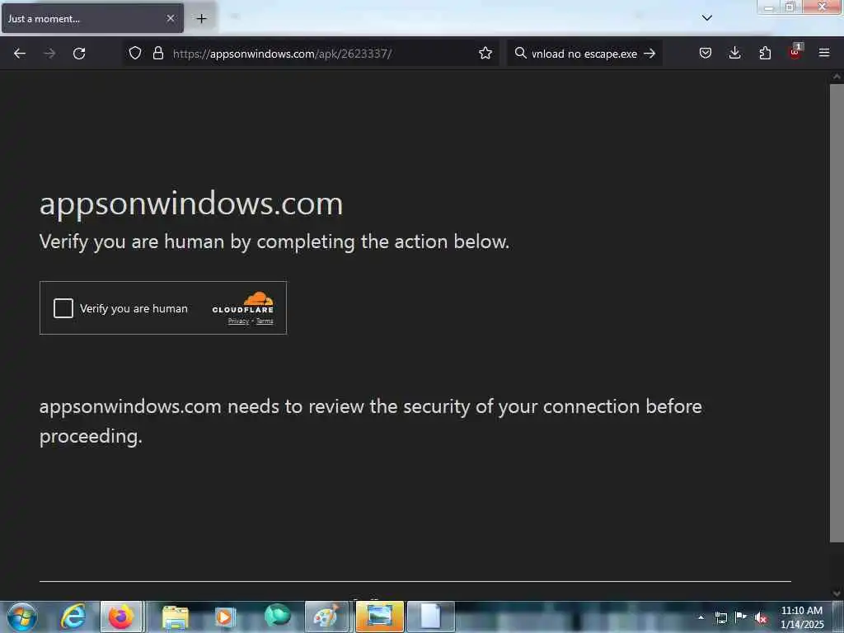The image size is (844, 633).
Task: Click scrollbar down arrow
Action: 836,593
